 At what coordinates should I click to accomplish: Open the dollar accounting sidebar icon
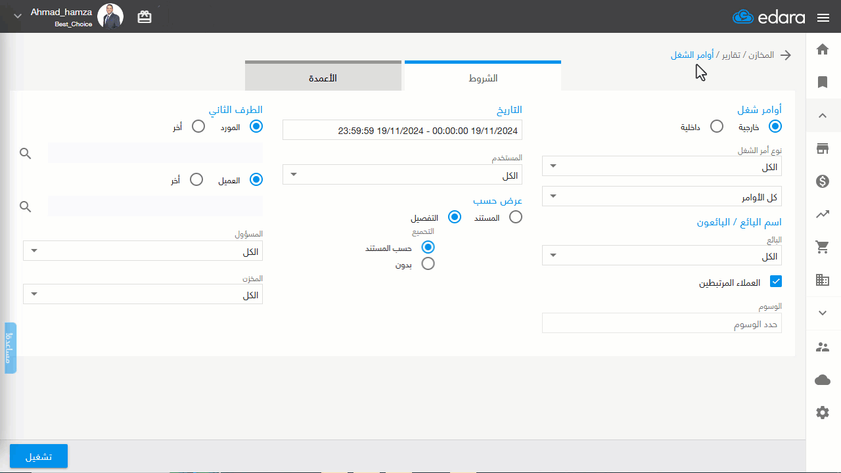tap(822, 181)
